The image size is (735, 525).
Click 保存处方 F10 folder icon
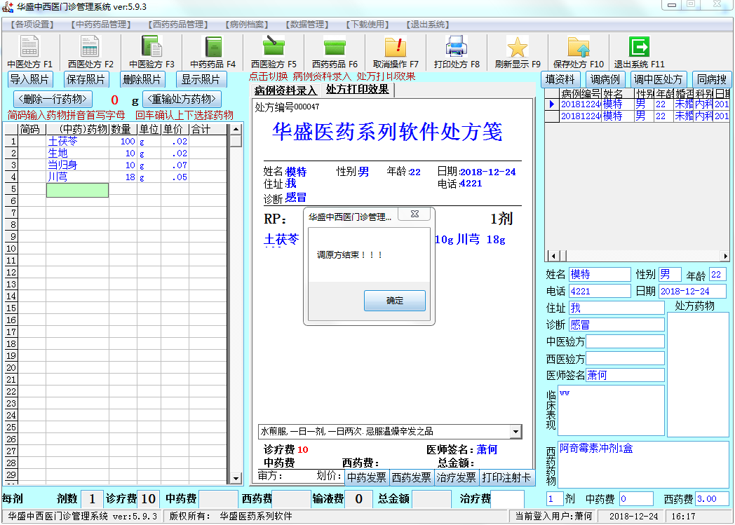[x=579, y=46]
